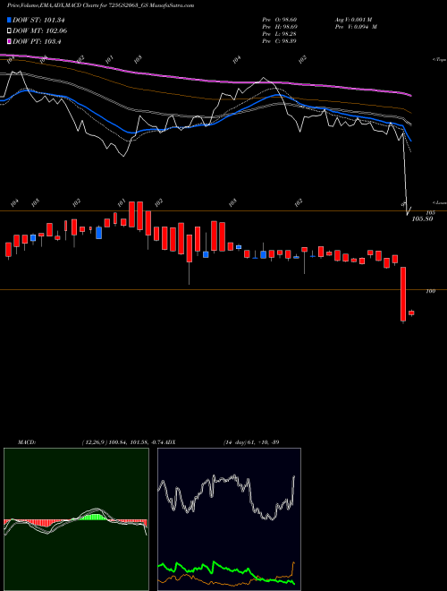Click the chart title mentioning MunafaSutra.com
The height and width of the screenshot is (591, 447).
click(x=101, y=6)
